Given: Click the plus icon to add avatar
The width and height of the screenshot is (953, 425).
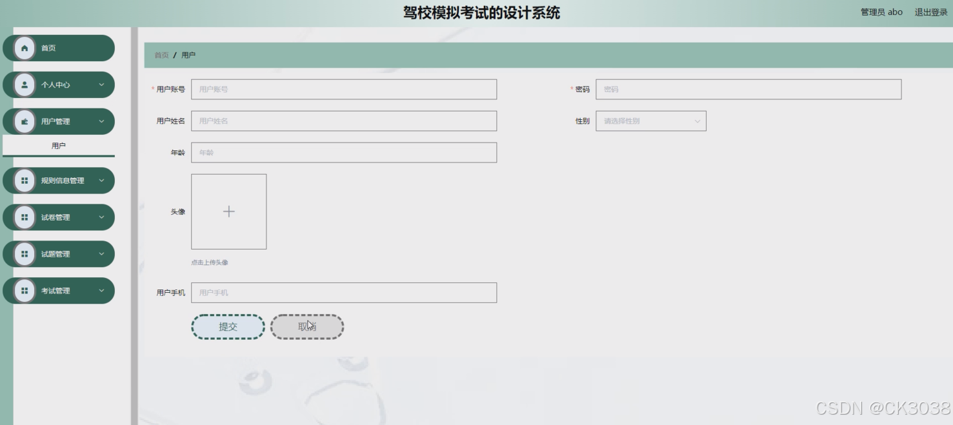Looking at the screenshot, I should [x=228, y=212].
